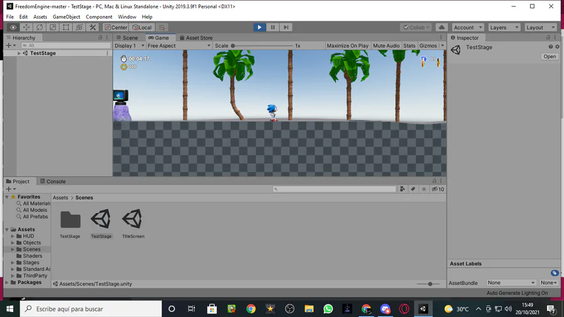Step one frame forward
The height and width of the screenshot is (317, 564).
pos(286,28)
